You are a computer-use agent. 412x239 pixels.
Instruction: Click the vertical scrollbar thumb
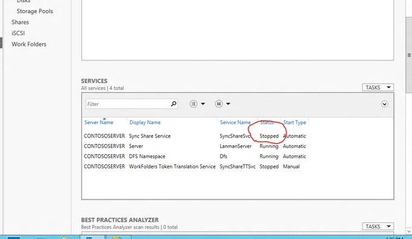409,55
